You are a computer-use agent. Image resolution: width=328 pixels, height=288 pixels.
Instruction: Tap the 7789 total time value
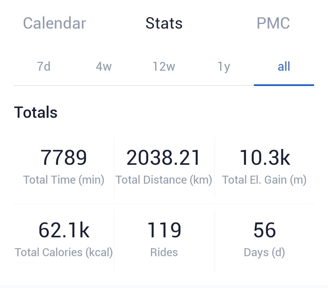[x=63, y=158]
